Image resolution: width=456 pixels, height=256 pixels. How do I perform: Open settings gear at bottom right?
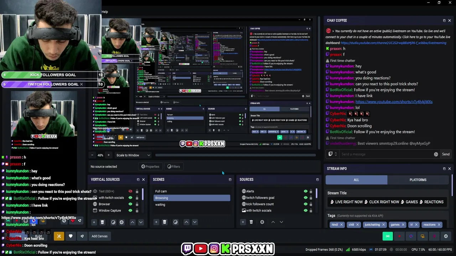tap(446, 236)
